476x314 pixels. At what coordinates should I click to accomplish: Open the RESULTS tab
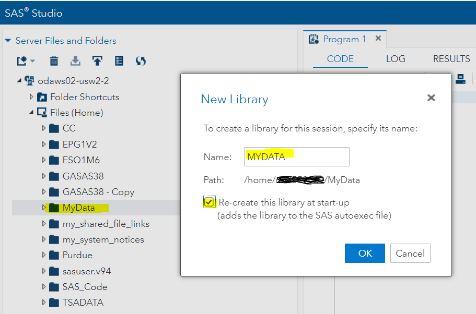(451, 59)
